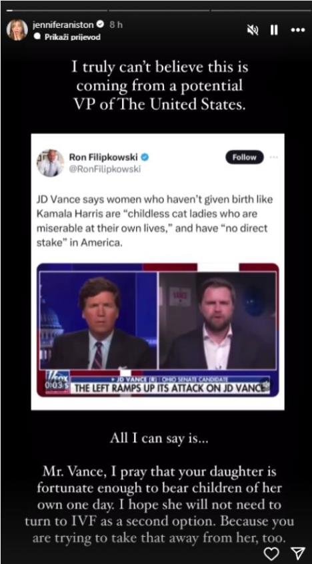Unmute the story audio
312x564 pixels.
click(253, 30)
